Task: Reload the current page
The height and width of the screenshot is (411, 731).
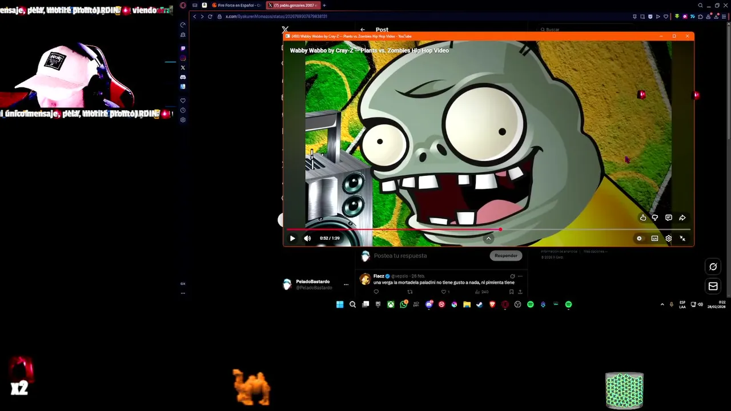Action: [210, 17]
